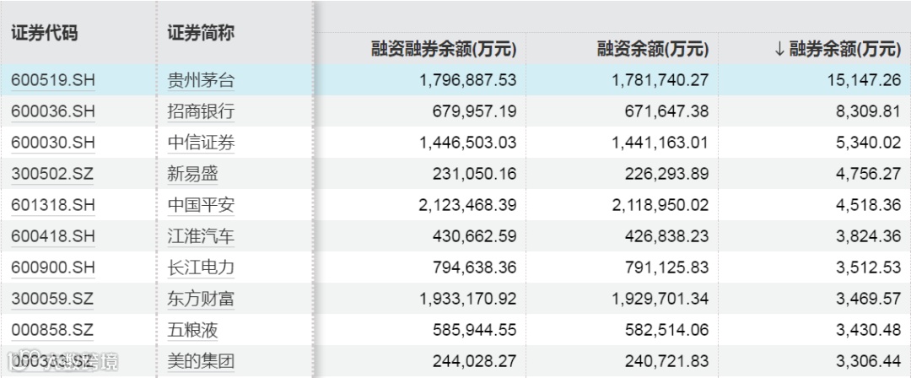Image resolution: width=911 pixels, height=378 pixels.
Task: Select the cell 679,957.19
Action: (x=475, y=111)
